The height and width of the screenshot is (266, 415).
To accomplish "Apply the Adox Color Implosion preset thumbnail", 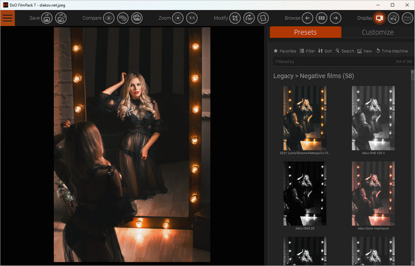I will pyautogui.click(x=373, y=193).
